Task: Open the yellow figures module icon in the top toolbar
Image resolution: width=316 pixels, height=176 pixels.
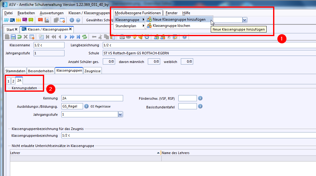Action: (x=18, y=20)
